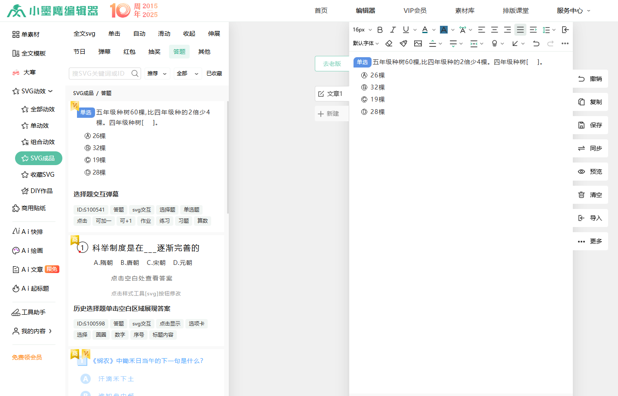The height and width of the screenshot is (396, 618).
Task: Toggle center text alignment
Action: [494, 29]
